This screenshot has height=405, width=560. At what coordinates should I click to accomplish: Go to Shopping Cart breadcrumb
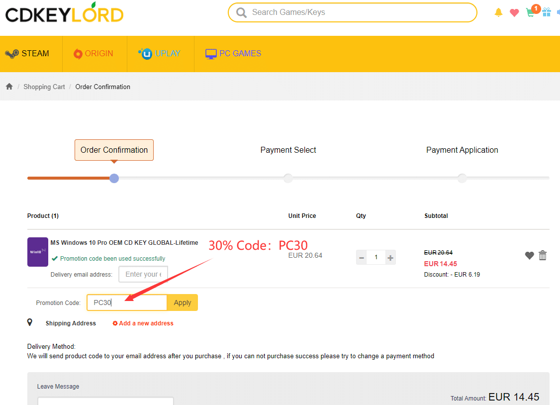pyautogui.click(x=44, y=87)
